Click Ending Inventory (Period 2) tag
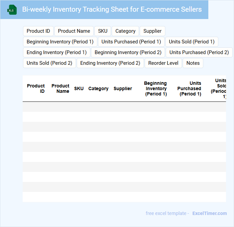 (x=110, y=63)
